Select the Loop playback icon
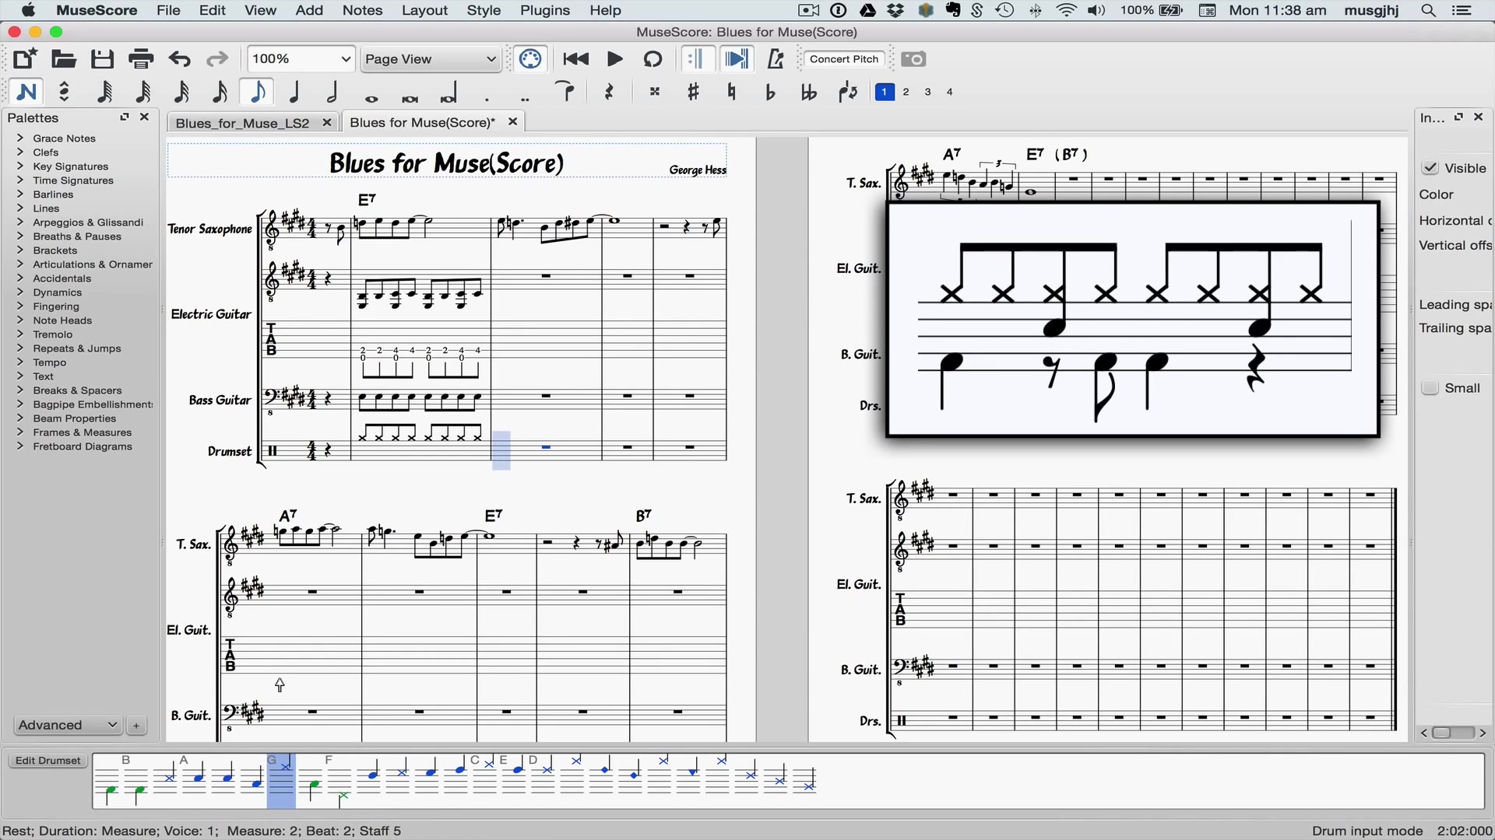This screenshot has width=1495, height=840. pos(655,58)
